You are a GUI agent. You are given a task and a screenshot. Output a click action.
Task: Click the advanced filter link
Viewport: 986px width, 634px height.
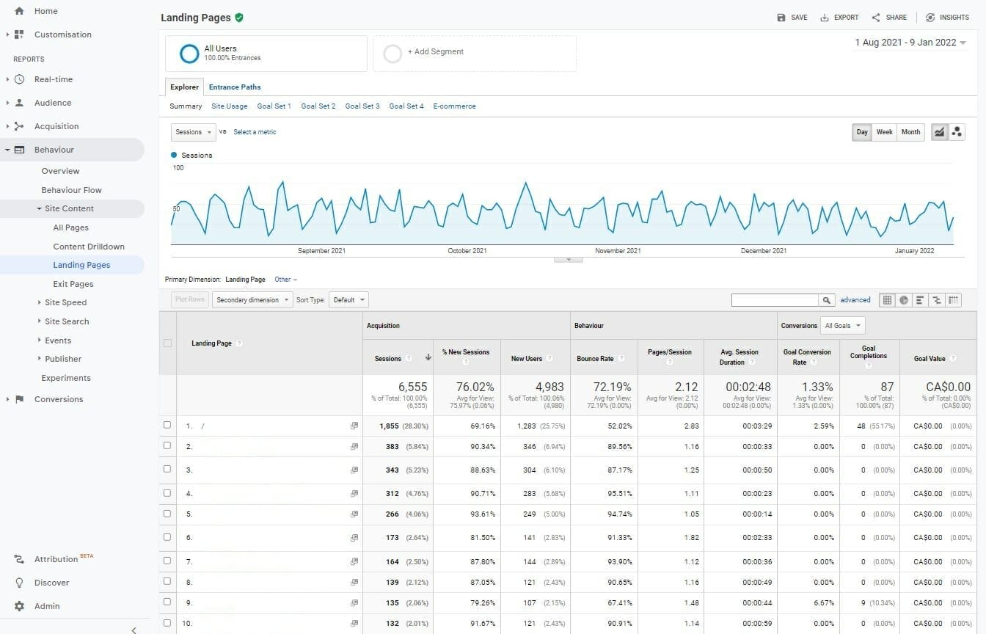(855, 299)
